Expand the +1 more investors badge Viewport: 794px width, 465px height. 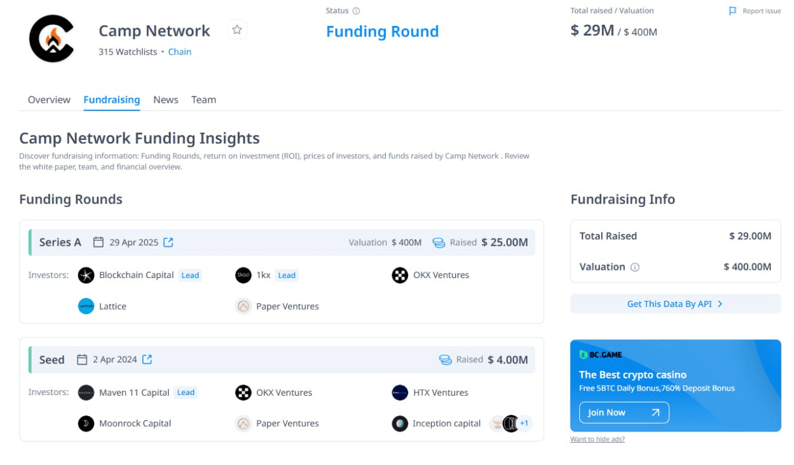(x=524, y=424)
